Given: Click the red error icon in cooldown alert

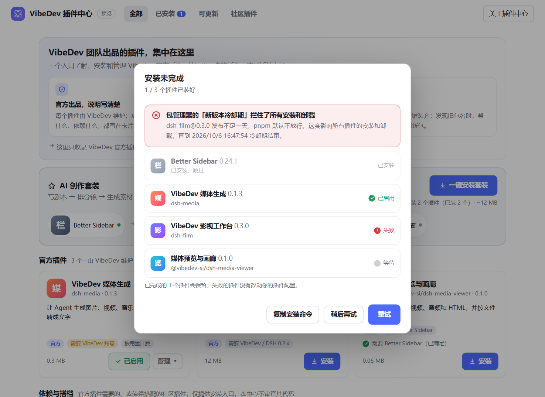Looking at the screenshot, I should pos(156,115).
